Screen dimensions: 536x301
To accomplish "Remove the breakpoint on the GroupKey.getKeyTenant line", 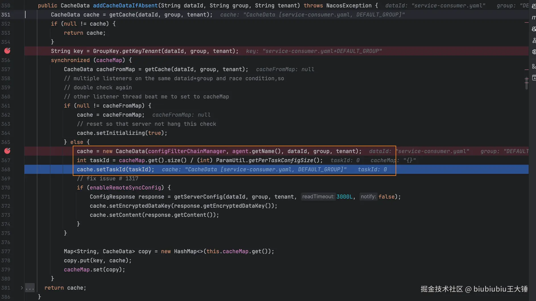I will point(7,51).
